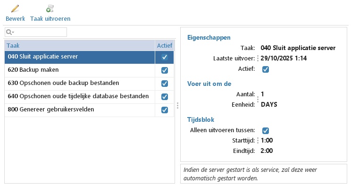This screenshot has height=186, width=351.
Task: Select row 630 Opschonen oude backup bestanden
Action: [x=89, y=84]
